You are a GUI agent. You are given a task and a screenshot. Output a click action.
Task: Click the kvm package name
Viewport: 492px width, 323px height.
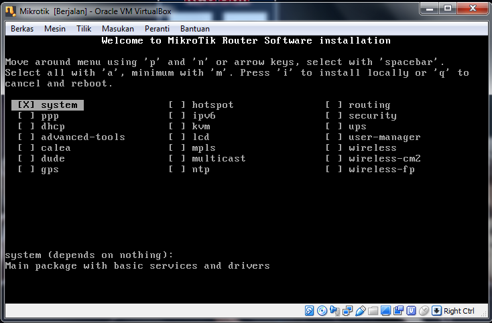201,127
